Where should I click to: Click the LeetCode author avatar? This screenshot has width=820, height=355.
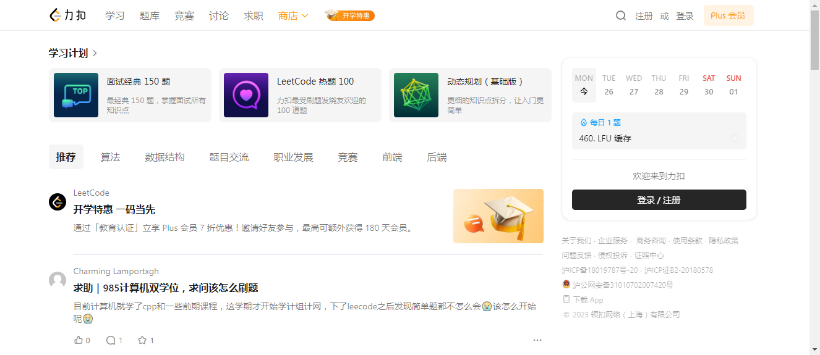pos(58,202)
